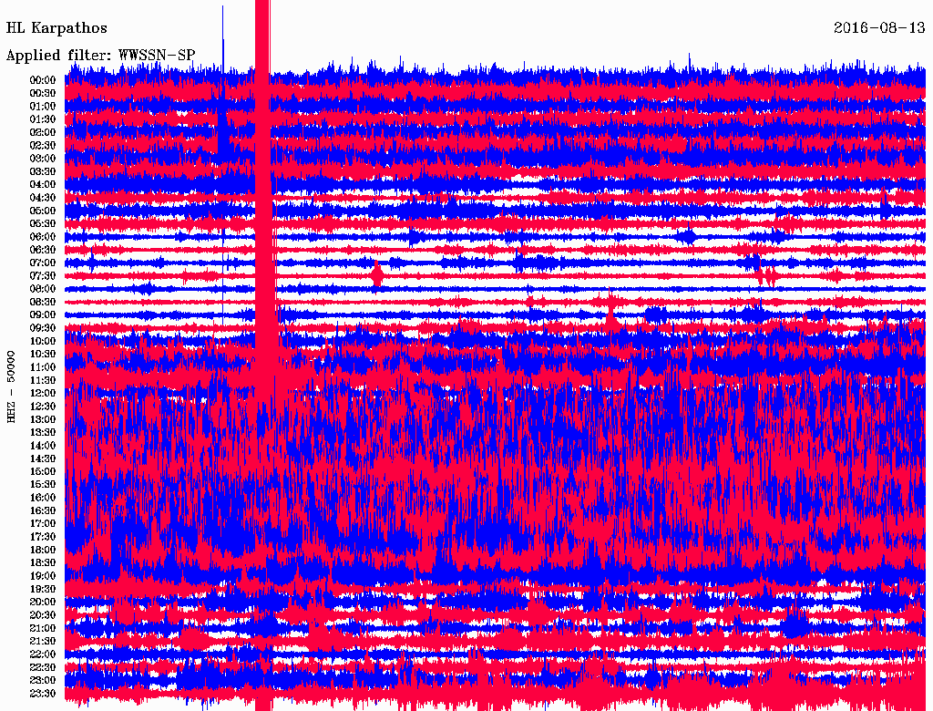Screen dimensions: 933x711
Task: Select the 15:30 time label
Action: pos(43,485)
